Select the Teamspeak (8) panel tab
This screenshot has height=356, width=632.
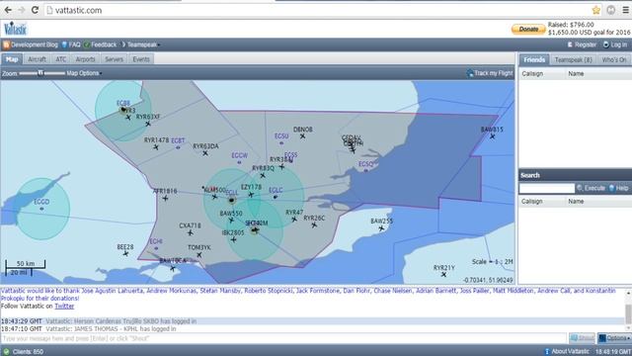[x=573, y=60]
